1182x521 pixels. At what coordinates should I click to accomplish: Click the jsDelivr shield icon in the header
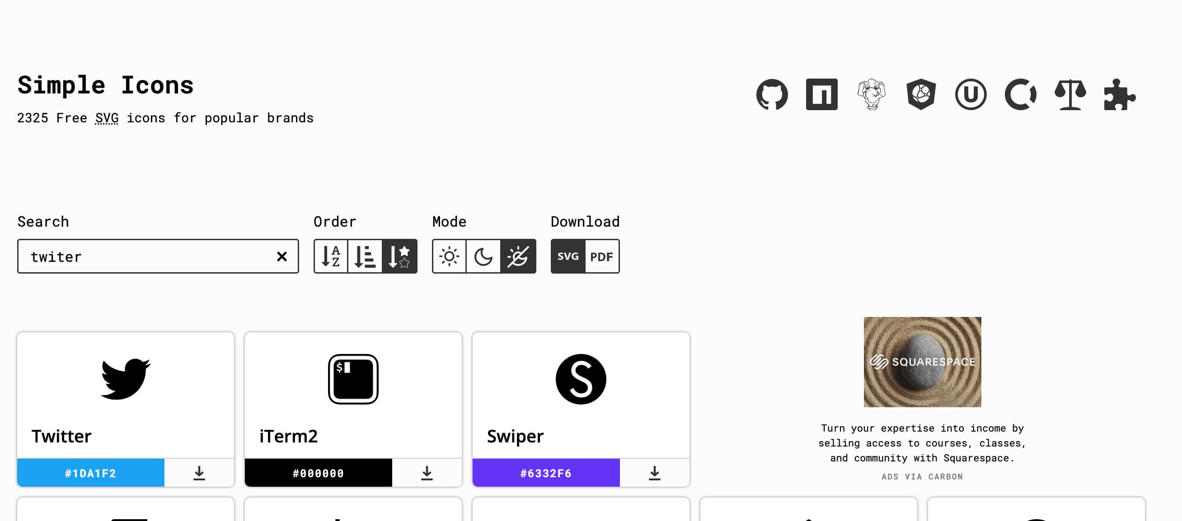point(920,93)
